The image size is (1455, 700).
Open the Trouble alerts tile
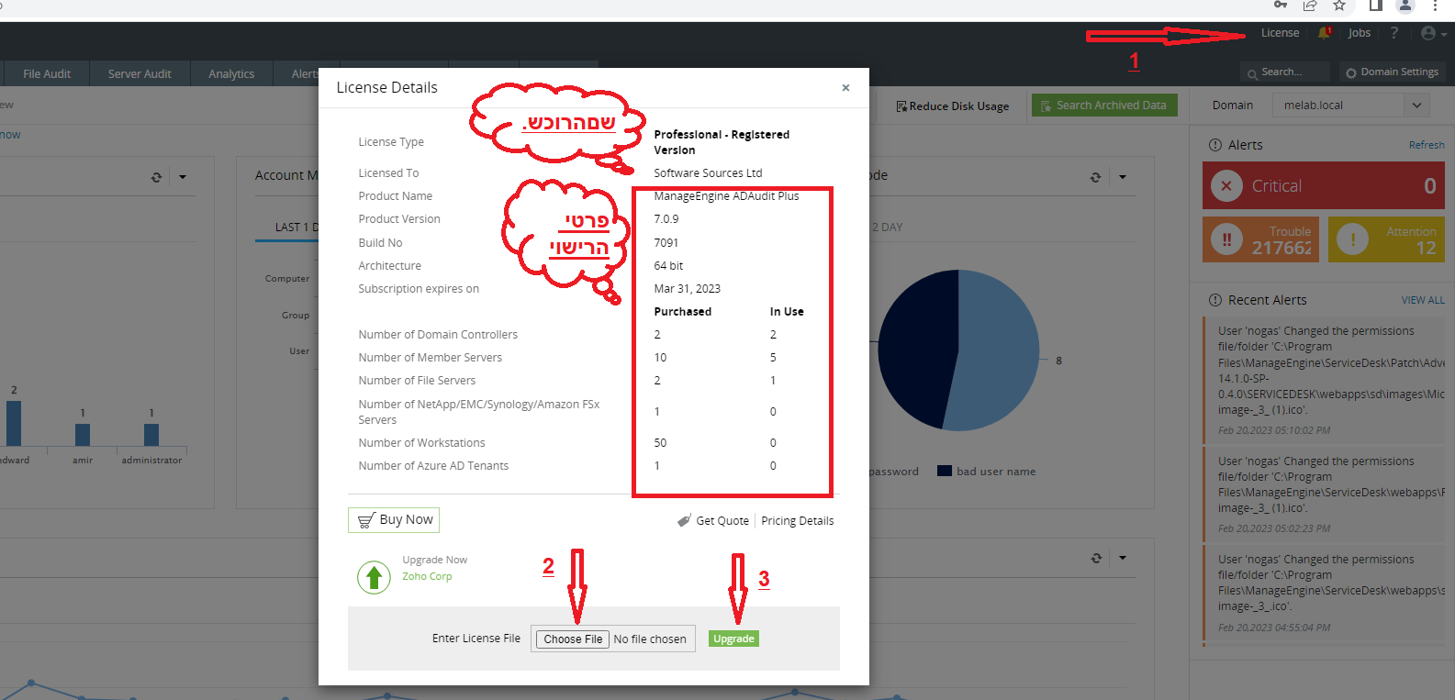1260,239
